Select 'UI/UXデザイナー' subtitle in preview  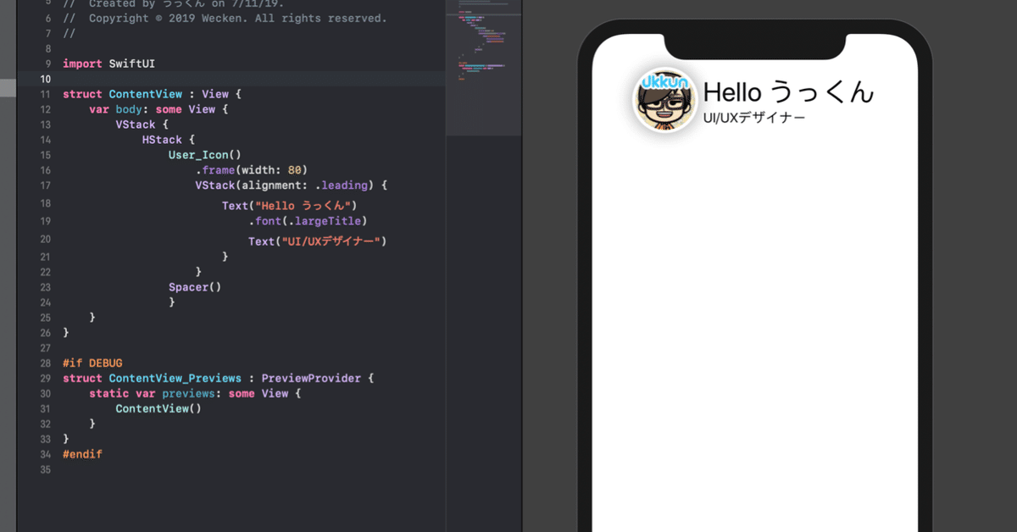click(754, 118)
